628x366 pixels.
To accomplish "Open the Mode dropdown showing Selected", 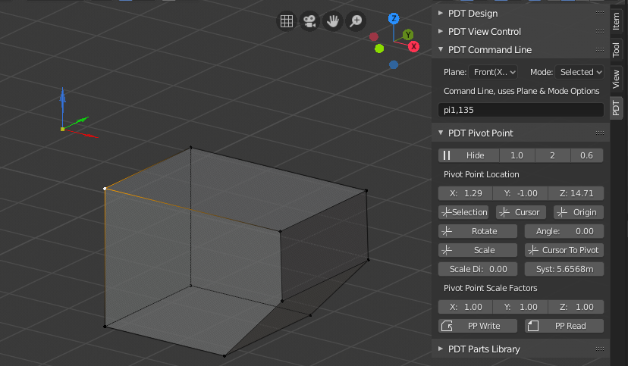I will tap(580, 72).
